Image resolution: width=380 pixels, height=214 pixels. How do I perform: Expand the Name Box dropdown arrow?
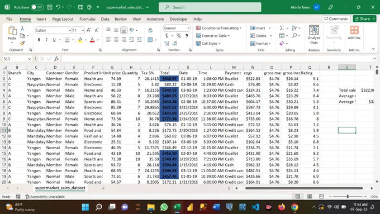(x=29, y=59)
